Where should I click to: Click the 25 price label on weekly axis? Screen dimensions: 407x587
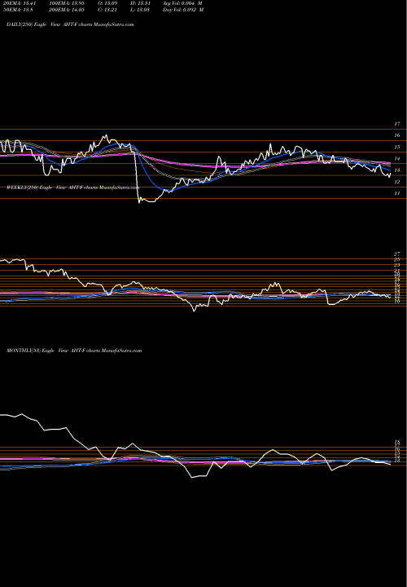[x=397, y=259]
